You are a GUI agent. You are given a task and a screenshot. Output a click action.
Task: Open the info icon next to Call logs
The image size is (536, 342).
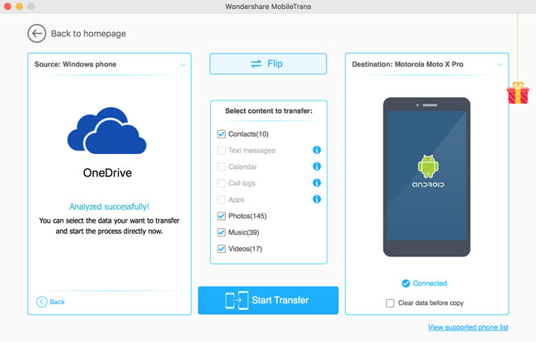[317, 183]
